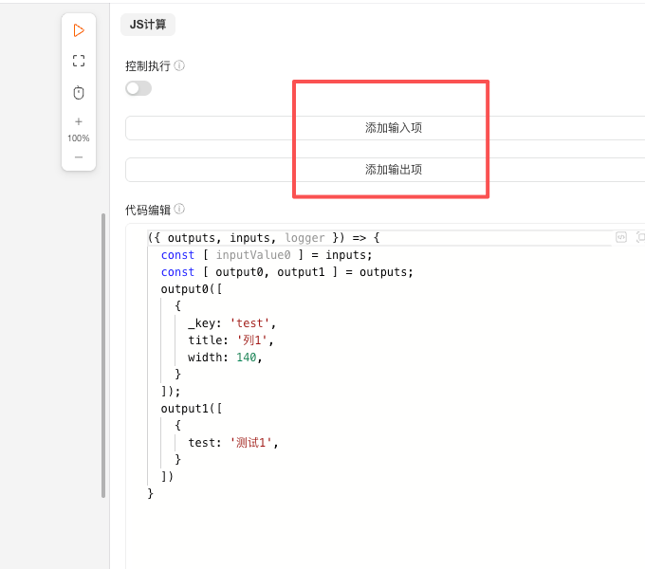Click the info icon beside 代码编辑
645x569 pixels.
pos(179,210)
